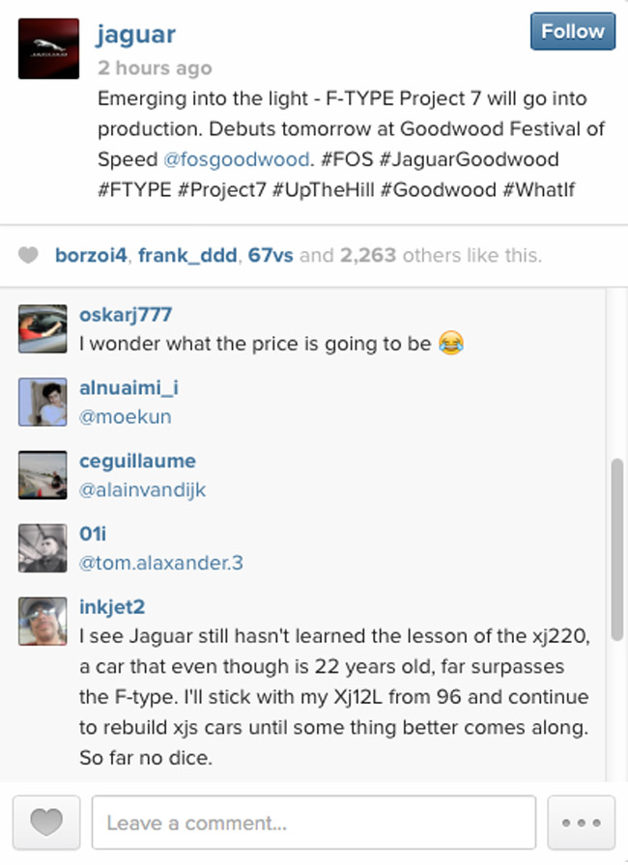
Task: Click the laughing emoji in oskarj777's comment
Action: 450,344
